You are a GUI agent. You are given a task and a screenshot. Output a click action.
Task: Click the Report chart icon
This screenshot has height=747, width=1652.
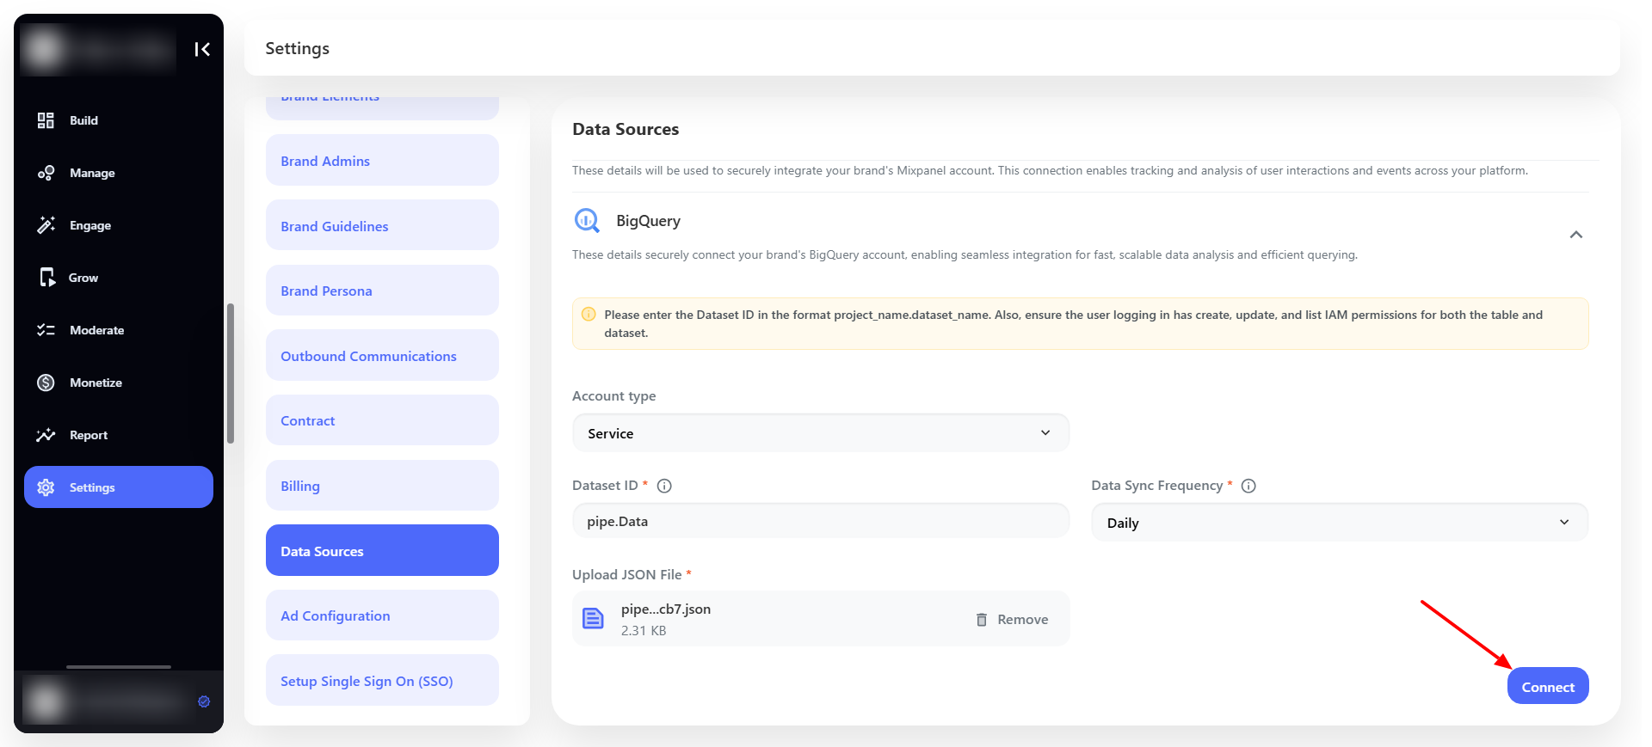pyautogui.click(x=46, y=435)
